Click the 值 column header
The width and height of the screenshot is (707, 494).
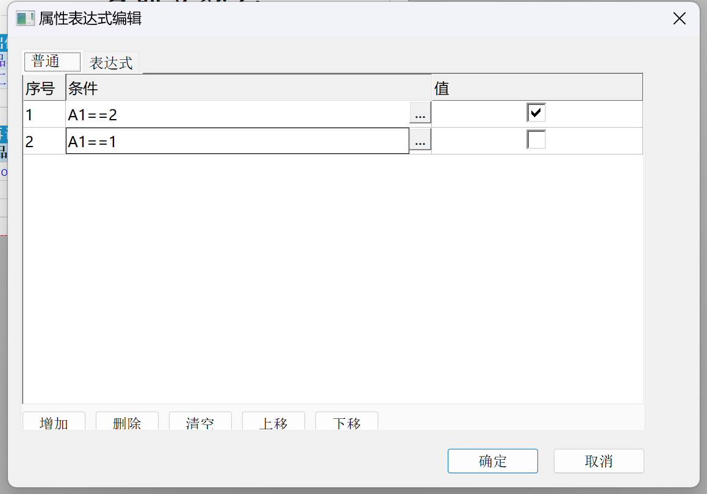(537, 88)
